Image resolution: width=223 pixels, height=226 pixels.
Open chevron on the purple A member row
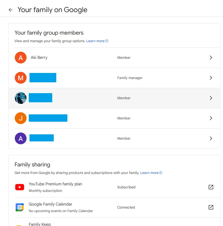tap(211, 138)
